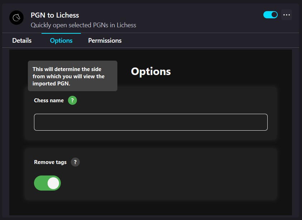The width and height of the screenshot is (302, 220).
Task: Dismiss the tooltip about imported PGN viewing side
Action: pos(72,76)
